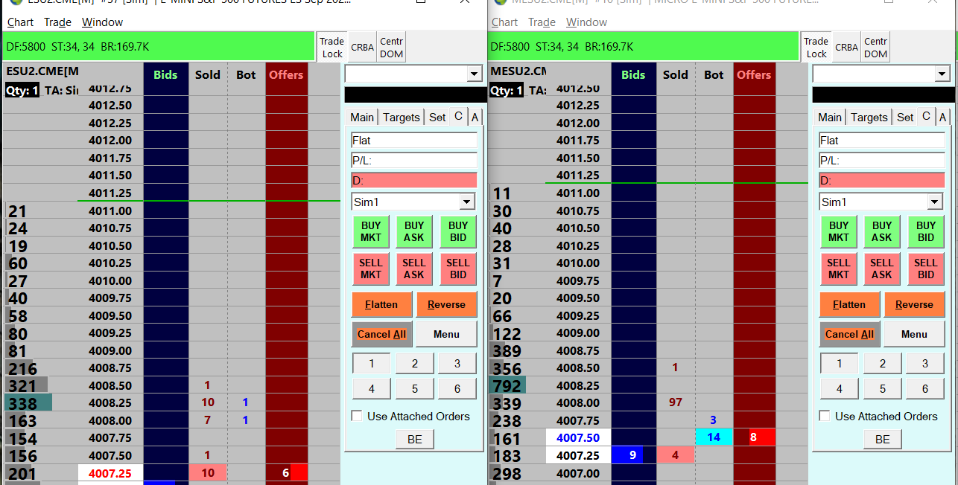Click Centr DOM in MES window
This screenshot has width=958, height=485.
(x=875, y=47)
